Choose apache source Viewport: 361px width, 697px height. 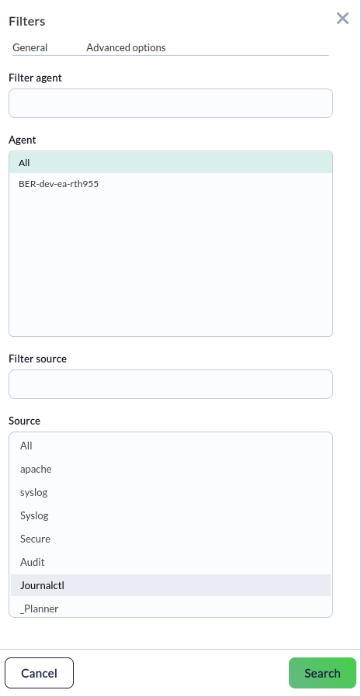[x=171, y=469]
